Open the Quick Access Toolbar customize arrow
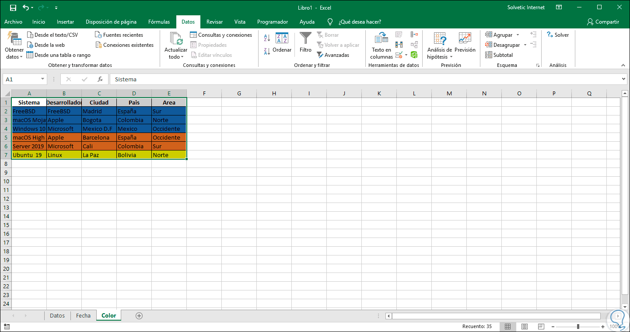This screenshot has height=332, width=630. [x=56, y=8]
